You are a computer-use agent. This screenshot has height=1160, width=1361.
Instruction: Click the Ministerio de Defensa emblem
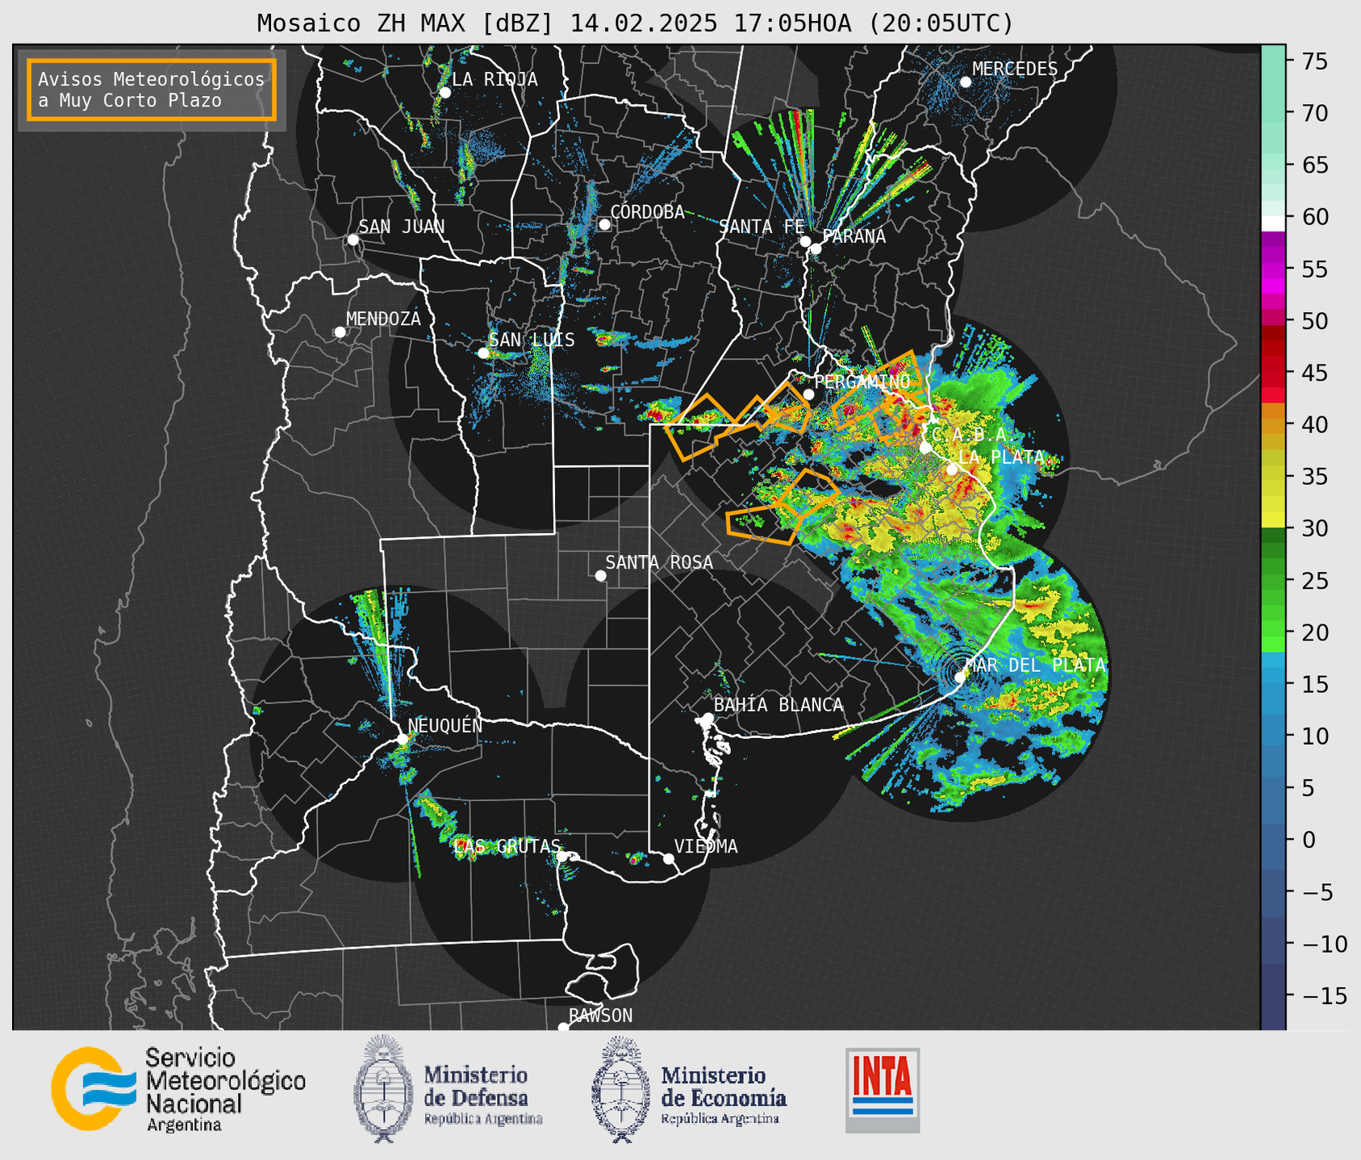pos(383,1089)
